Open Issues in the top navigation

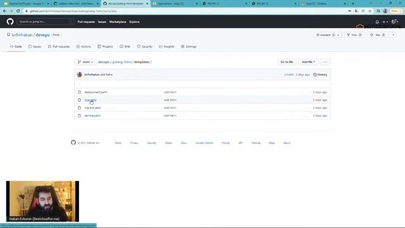(x=102, y=22)
